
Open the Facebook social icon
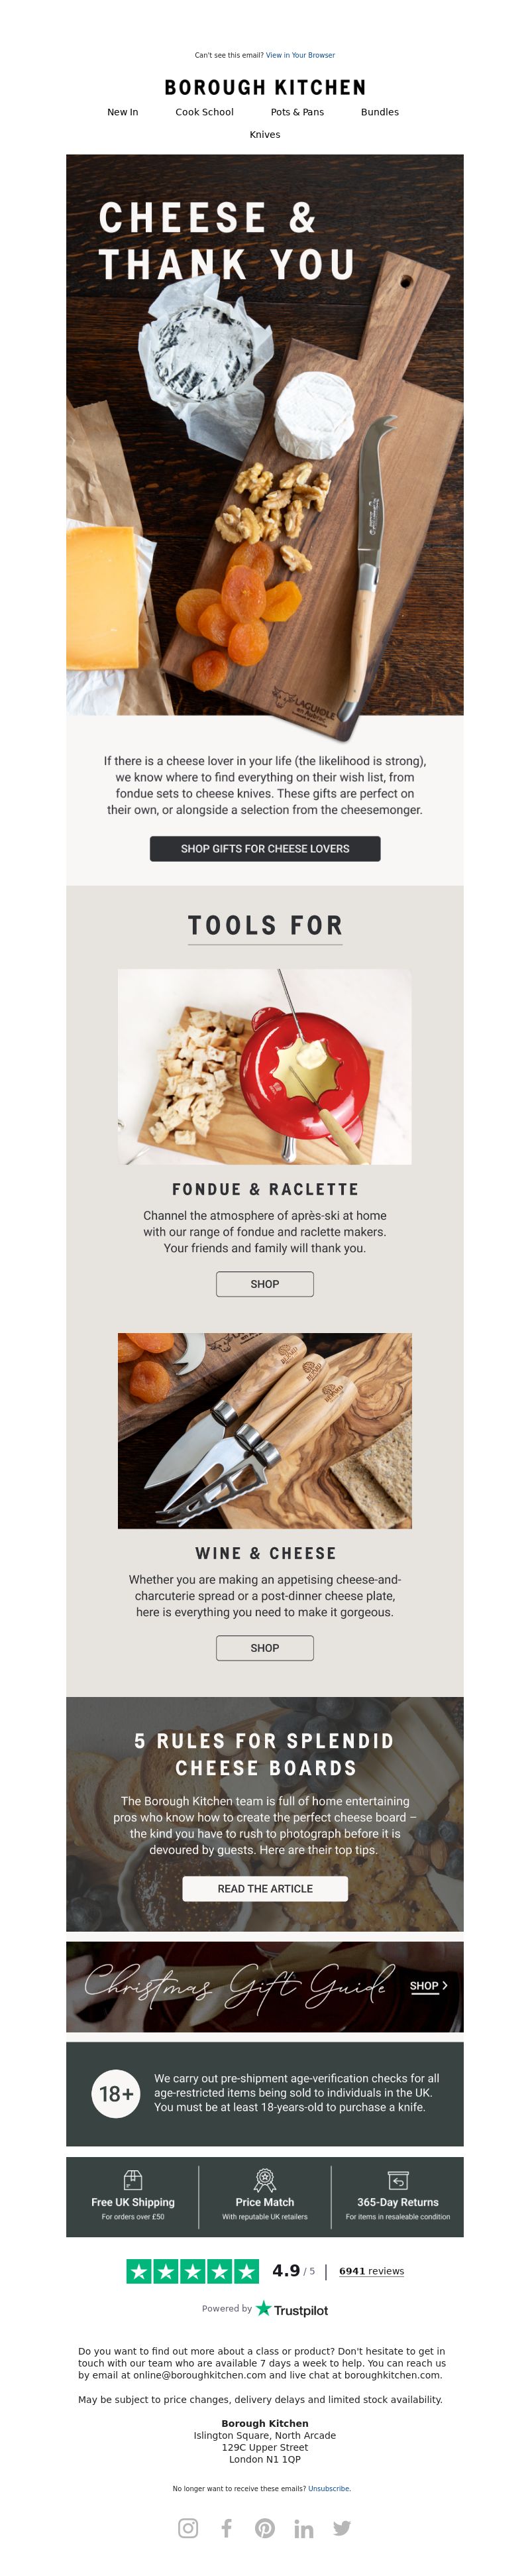(227, 2528)
